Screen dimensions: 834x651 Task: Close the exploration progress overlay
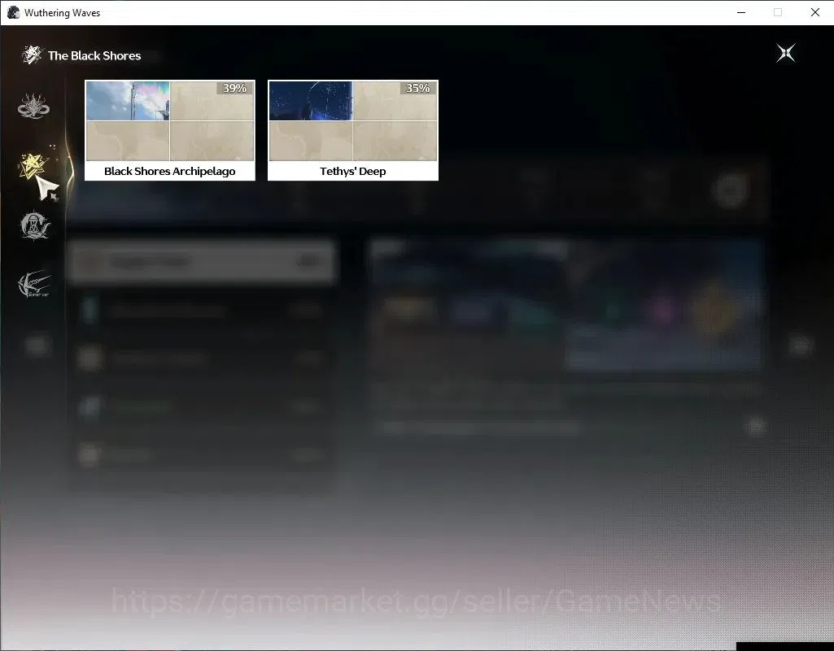click(x=786, y=53)
